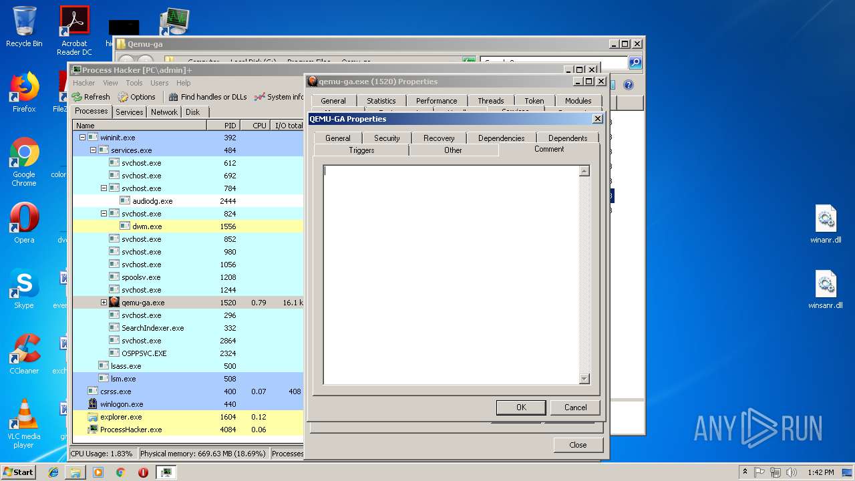
Task: Open Windows Media Player taskbar icon
Action: 98,472
